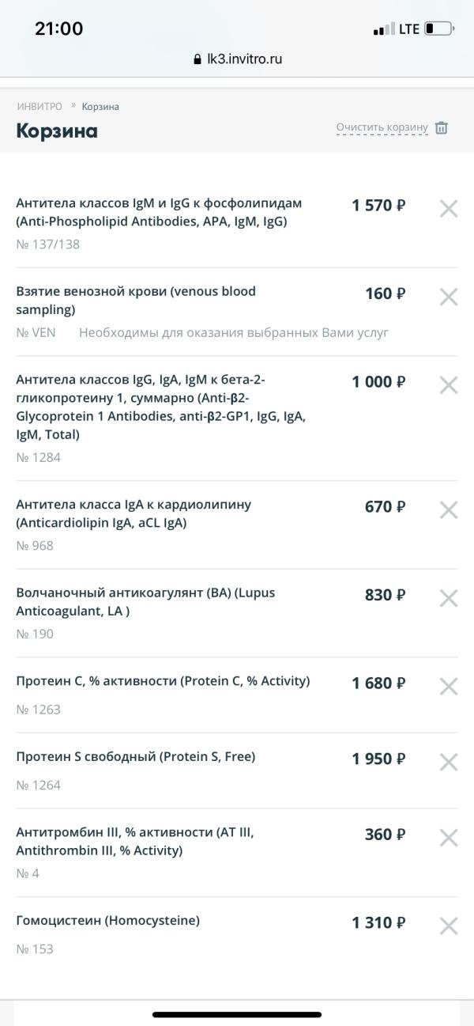
Task: Click the 'Очистить корзину' link
Action: tap(382, 127)
